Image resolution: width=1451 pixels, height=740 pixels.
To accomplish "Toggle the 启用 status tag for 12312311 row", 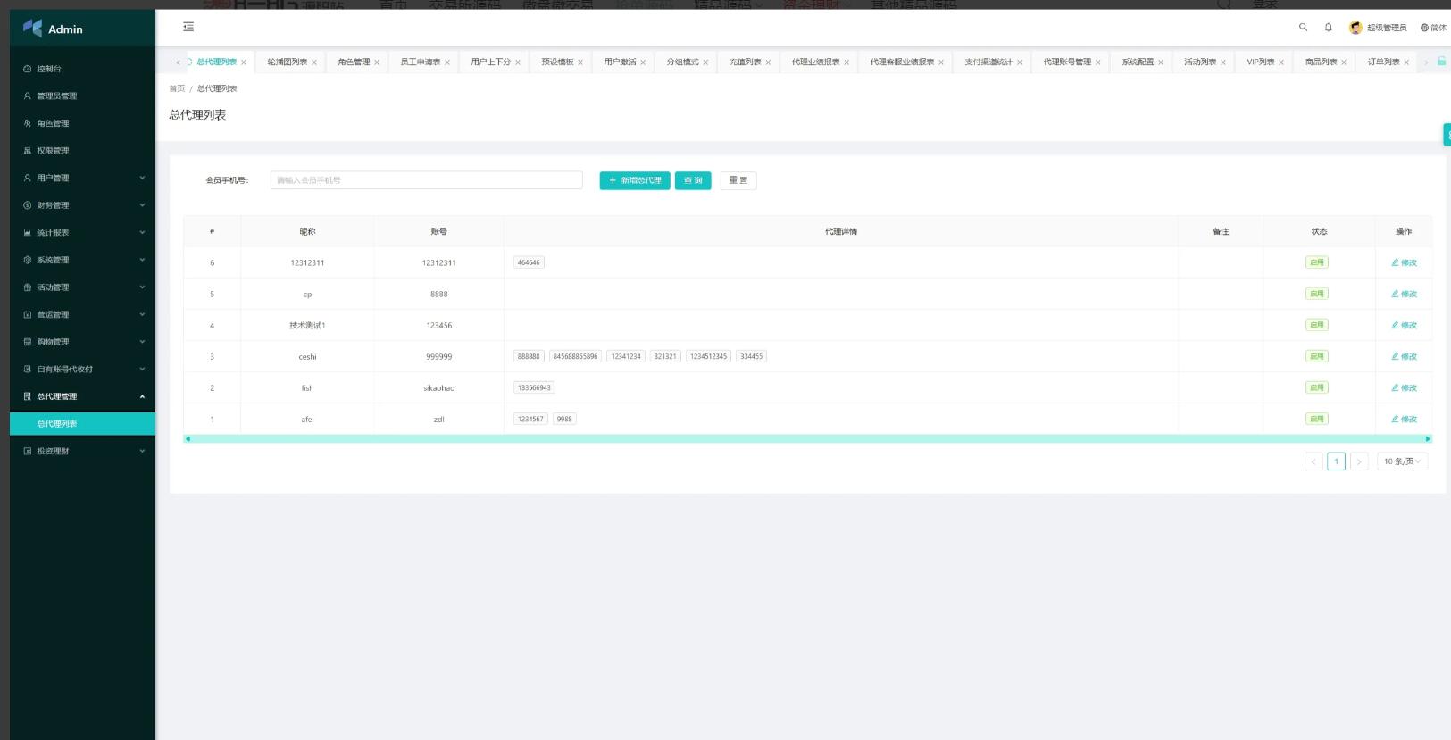I will click(x=1316, y=262).
